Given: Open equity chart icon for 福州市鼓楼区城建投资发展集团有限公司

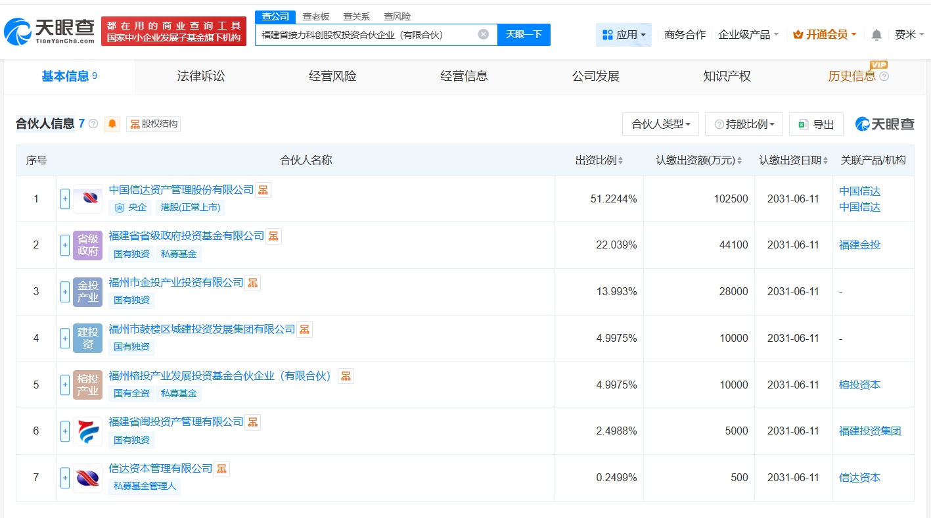Looking at the screenshot, I should [305, 329].
